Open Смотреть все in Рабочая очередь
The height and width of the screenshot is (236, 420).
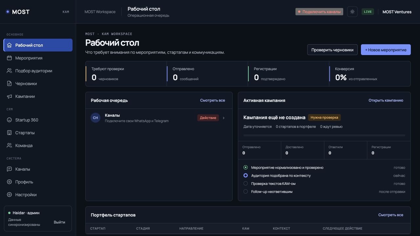tap(213, 100)
